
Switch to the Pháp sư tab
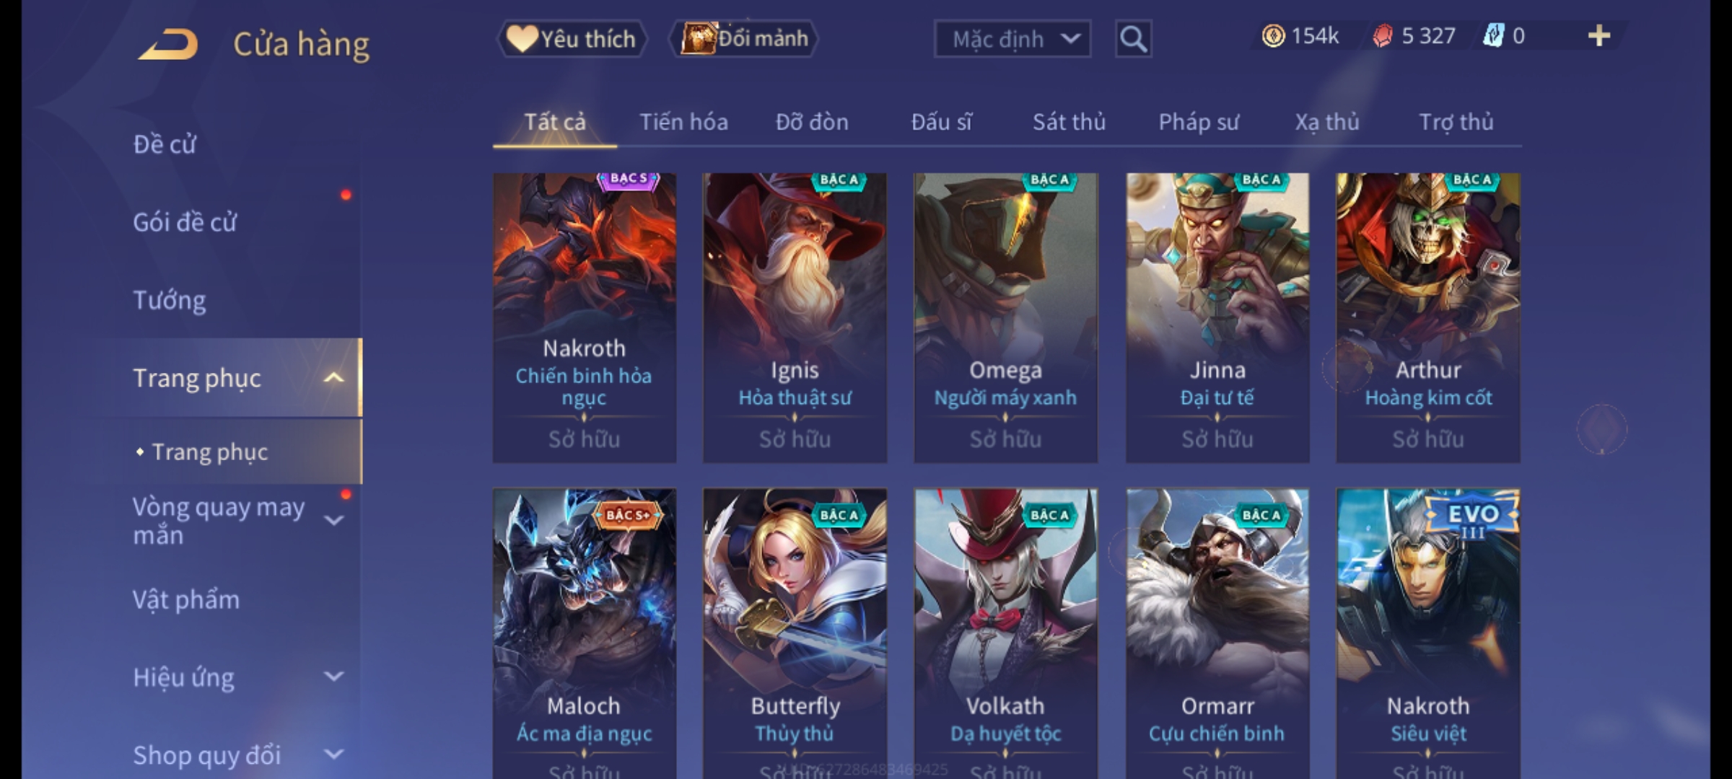(1198, 122)
